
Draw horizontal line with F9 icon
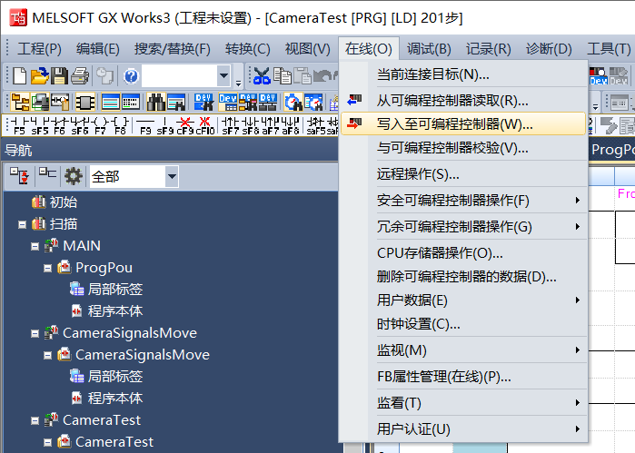145,126
